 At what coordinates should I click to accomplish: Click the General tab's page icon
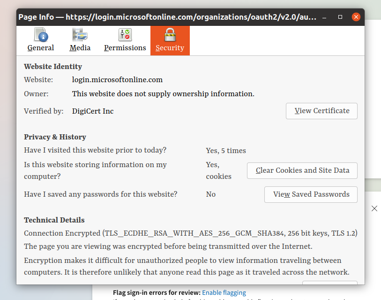coord(41,35)
